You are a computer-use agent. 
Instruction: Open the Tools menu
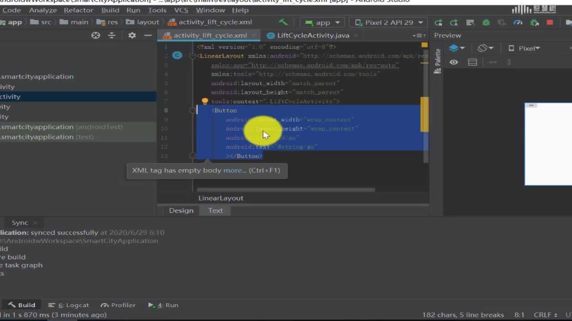(x=157, y=10)
